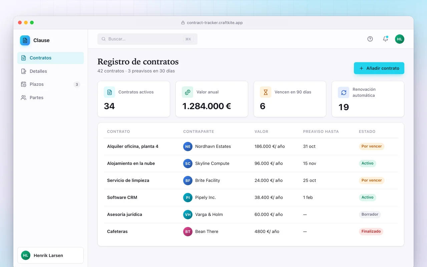This screenshot has width=427, height=267.
Task: Click the Finalizado status badge
Action: tap(371, 232)
